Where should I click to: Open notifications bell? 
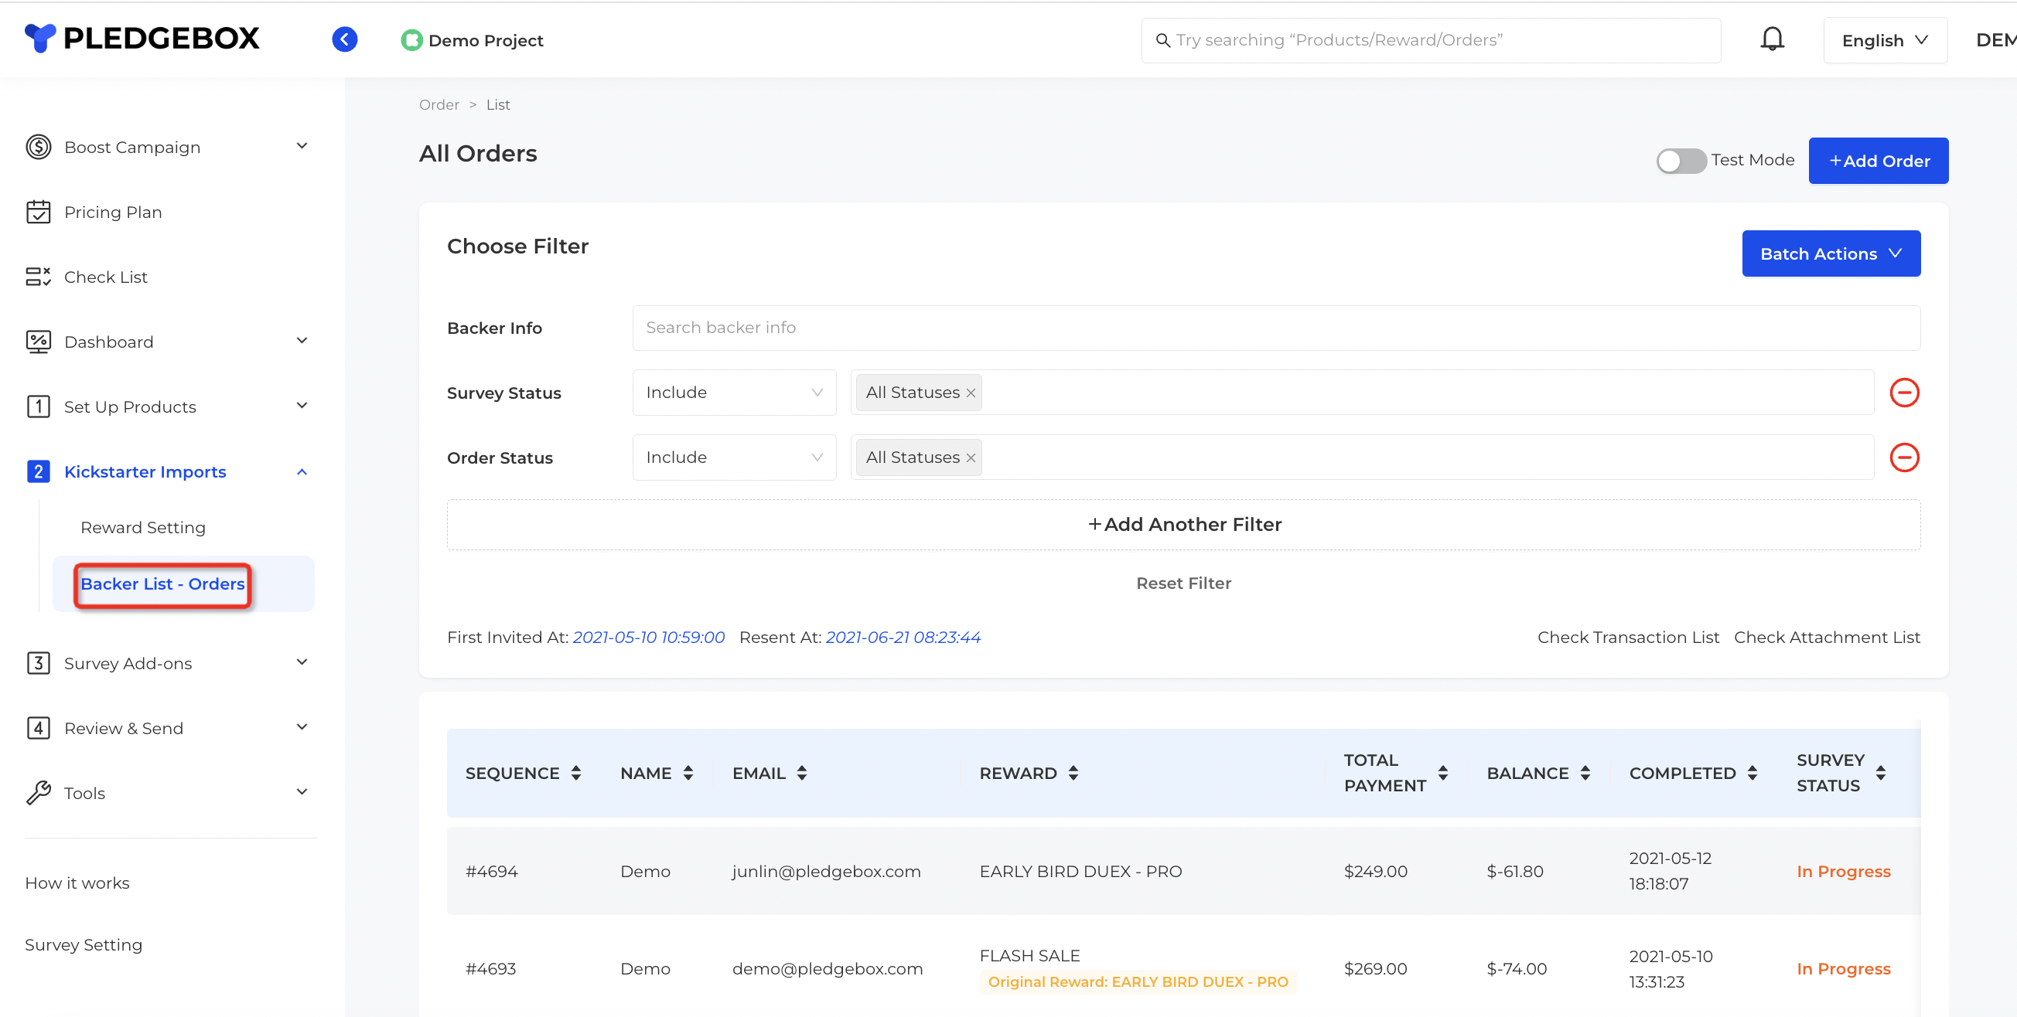click(x=1772, y=39)
